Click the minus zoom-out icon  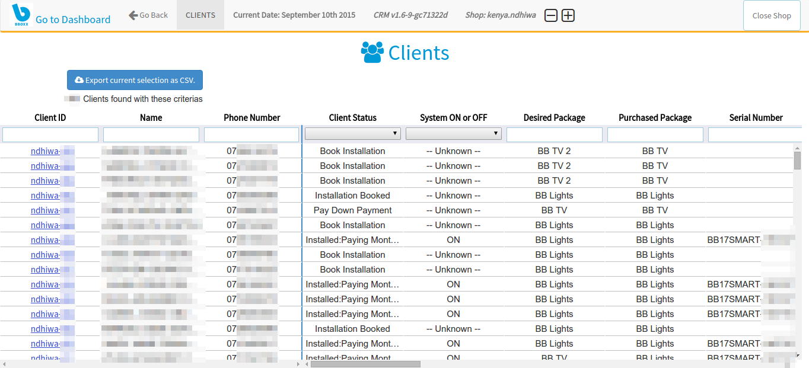[551, 15]
